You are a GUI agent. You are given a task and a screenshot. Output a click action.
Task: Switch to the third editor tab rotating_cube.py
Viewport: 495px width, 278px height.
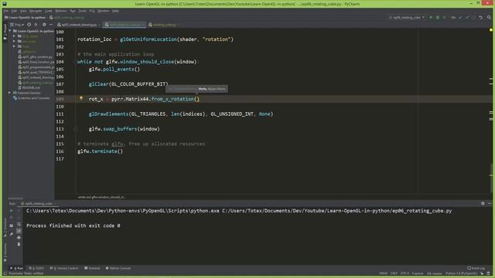click(x=164, y=25)
